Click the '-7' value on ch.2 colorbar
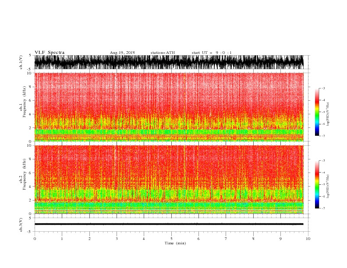The height and width of the screenshot is (268, 347). 323,208
